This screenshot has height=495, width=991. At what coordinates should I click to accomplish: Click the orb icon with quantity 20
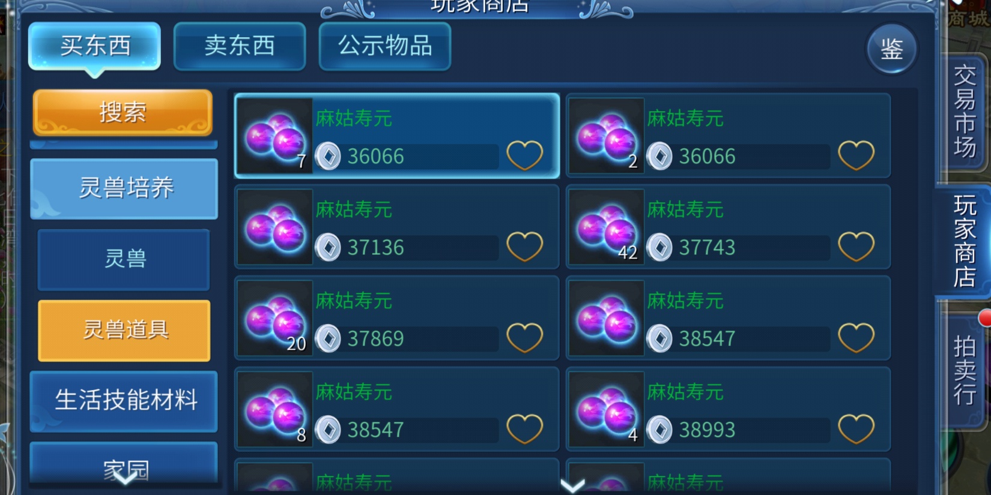[275, 318]
